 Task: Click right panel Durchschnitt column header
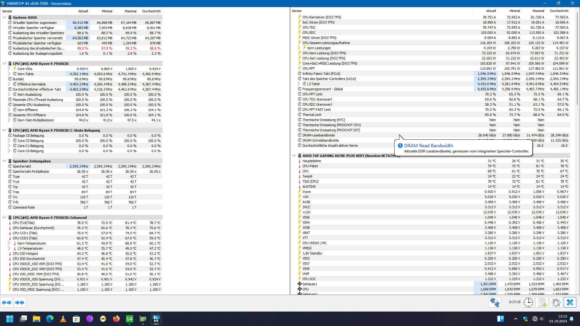coord(559,11)
